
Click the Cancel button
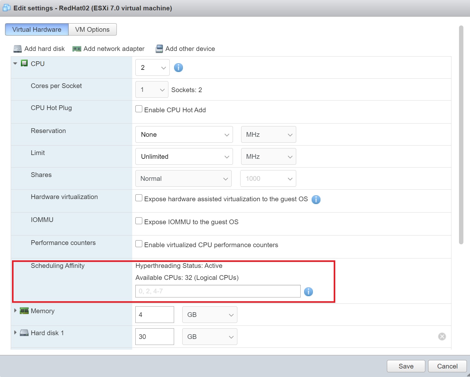point(447,366)
